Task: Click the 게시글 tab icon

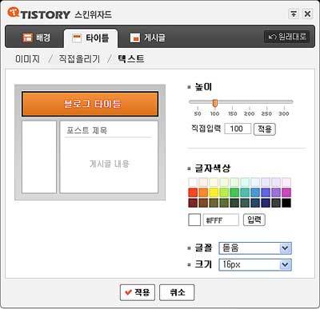Action: [x=135, y=38]
